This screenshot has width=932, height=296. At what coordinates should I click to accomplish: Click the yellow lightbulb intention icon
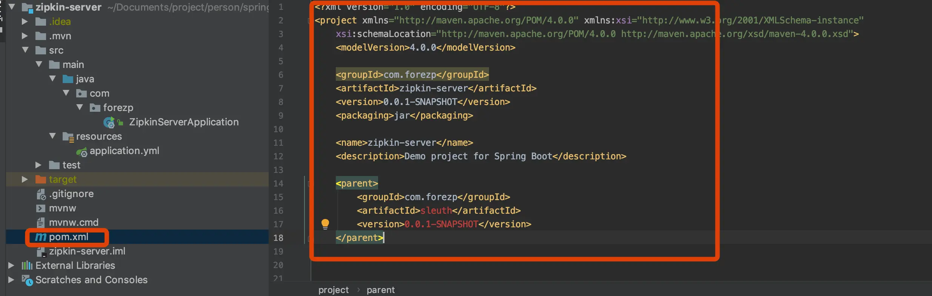(x=325, y=224)
